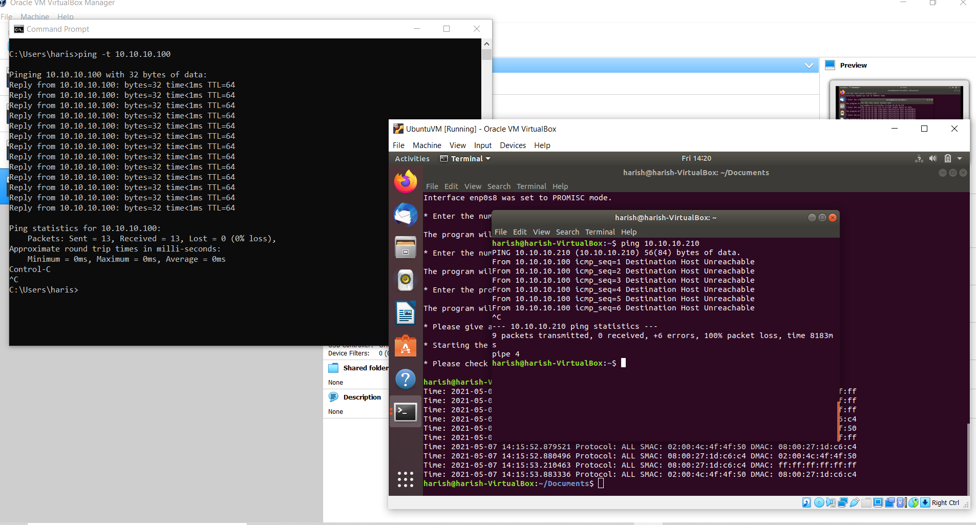Click the recording status icon in VM bar
The image size is (976, 525).
[890, 502]
